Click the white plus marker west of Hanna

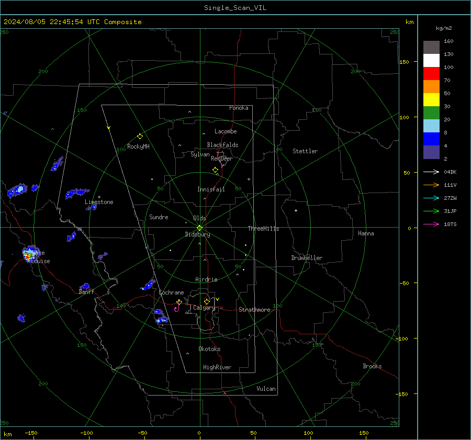click(x=296, y=210)
